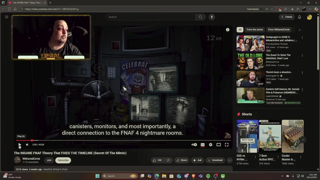This screenshot has height=180, width=320.
Task: Open Discord from the taskbar
Action: pos(186,176)
